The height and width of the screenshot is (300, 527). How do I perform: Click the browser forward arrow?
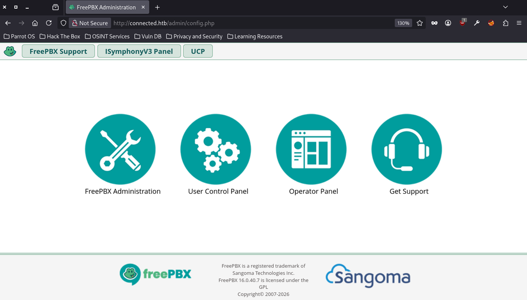tap(22, 23)
